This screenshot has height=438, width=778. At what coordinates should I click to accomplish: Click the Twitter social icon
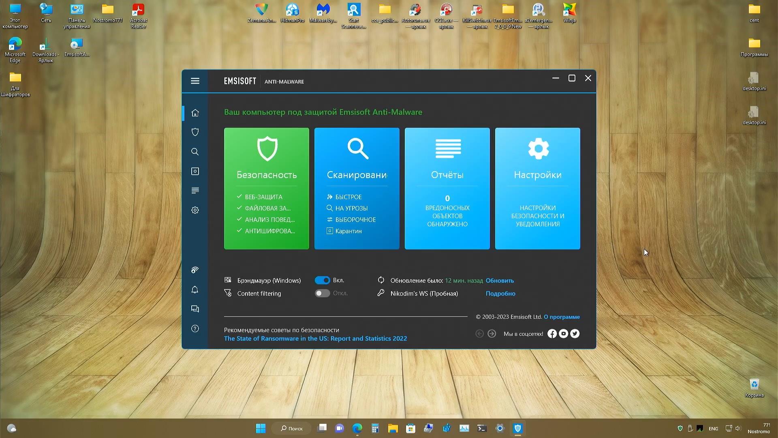(575, 333)
